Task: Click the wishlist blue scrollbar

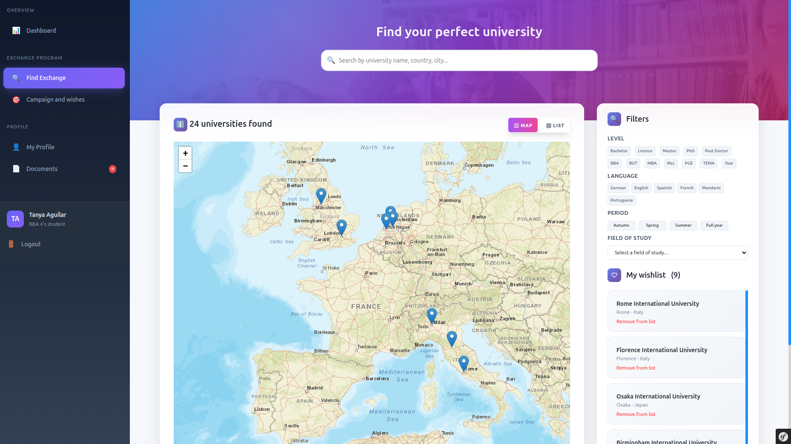Action: (747, 367)
